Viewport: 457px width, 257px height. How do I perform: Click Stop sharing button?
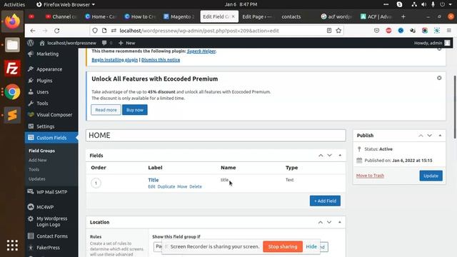[x=283, y=247]
